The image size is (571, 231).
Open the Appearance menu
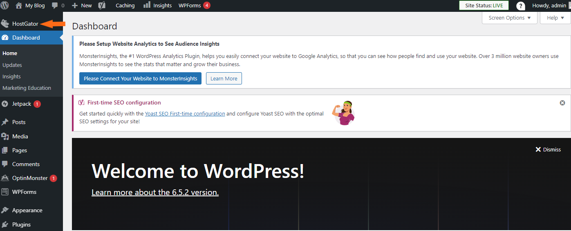click(27, 210)
